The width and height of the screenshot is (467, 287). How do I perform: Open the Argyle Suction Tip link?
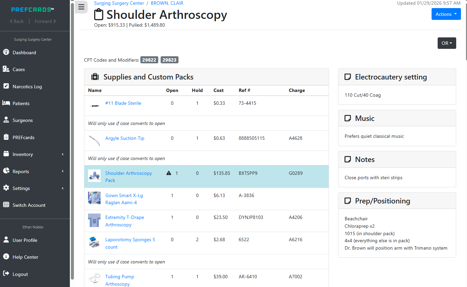(125, 138)
